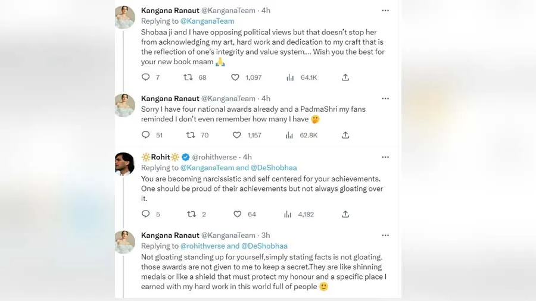Open more options on last Kangana tweet
This screenshot has width=536, height=301.
coord(385,236)
